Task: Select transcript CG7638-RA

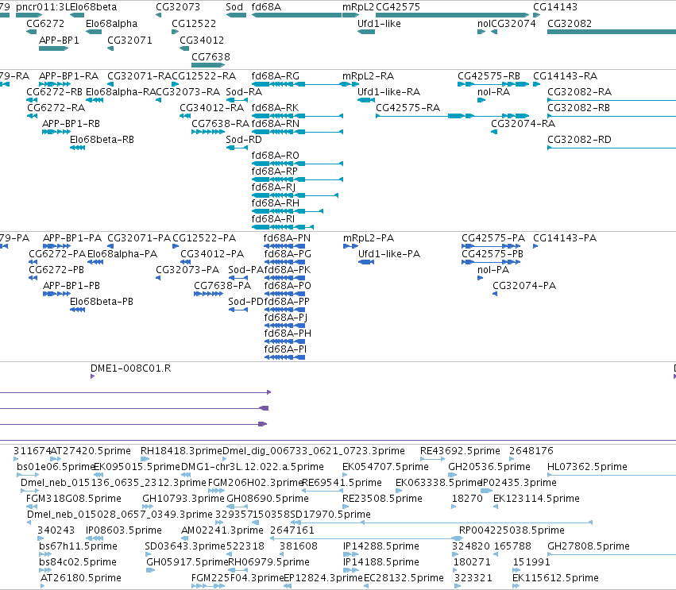Action: pos(220,124)
